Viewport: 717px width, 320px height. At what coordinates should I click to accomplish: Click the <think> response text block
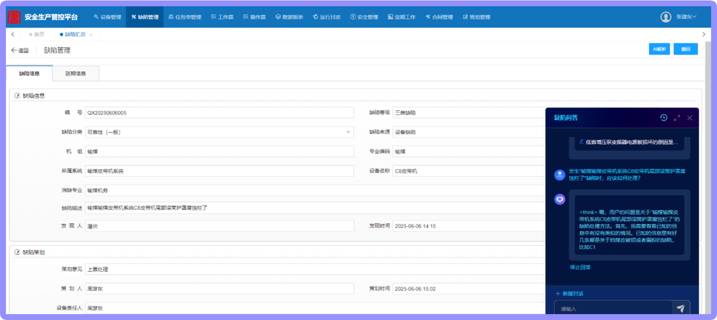coord(630,230)
